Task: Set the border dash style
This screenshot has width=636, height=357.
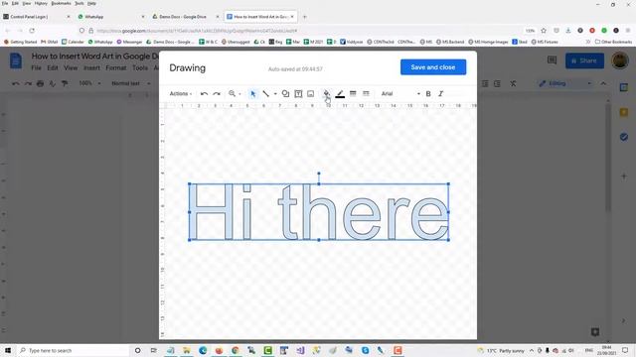Action: (366, 93)
